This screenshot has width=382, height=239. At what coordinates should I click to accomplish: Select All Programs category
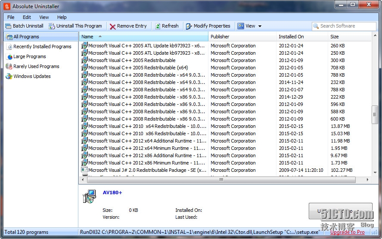tap(41, 37)
